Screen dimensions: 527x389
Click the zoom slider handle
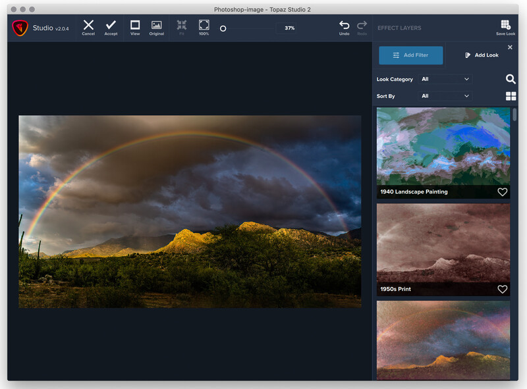(223, 28)
